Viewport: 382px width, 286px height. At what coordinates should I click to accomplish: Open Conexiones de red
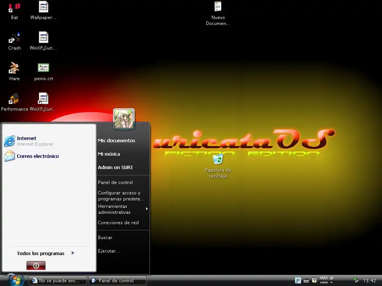pyautogui.click(x=118, y=223)
